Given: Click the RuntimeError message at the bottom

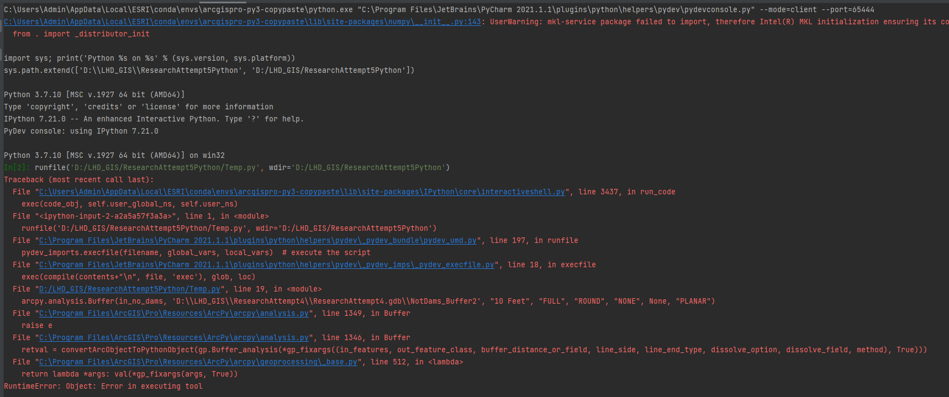Looking at the screenshot, I should click(103, 386).
